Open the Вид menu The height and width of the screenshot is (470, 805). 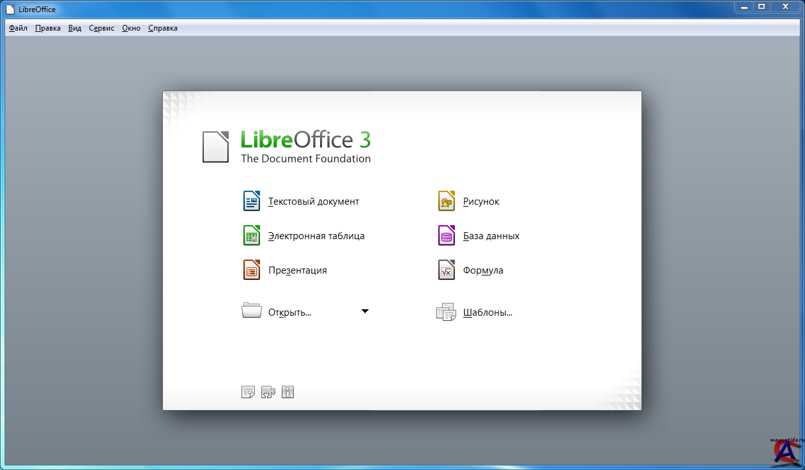(75, 28)
